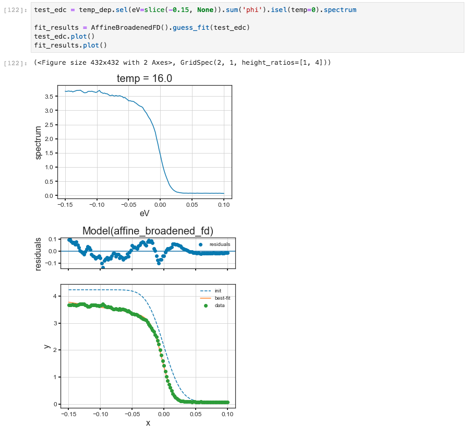Image resolution: width=468 pixels, height=435 pixels.
Task: Click the input prompt label [122] beside the code
Action: coord(16,10)
